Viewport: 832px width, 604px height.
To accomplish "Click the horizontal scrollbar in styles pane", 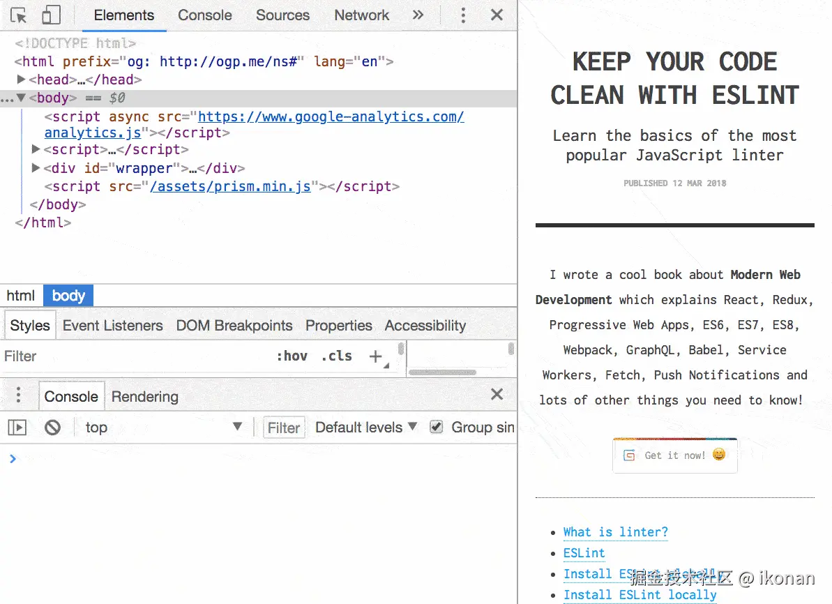I will click(443, 372).
